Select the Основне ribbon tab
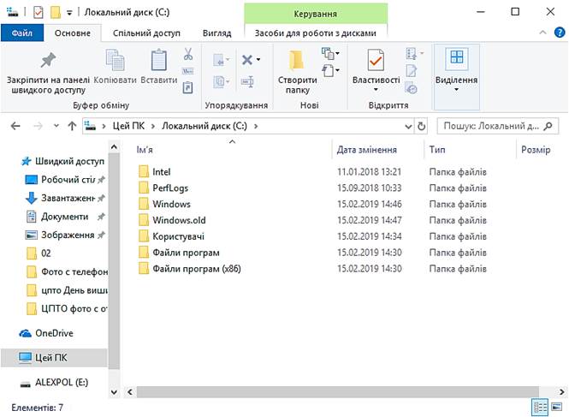The width and height of the screenshot is (569, 417). [73, 33]
